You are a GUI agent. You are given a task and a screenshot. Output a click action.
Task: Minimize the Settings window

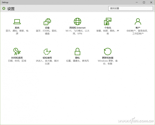pos(137,2)
